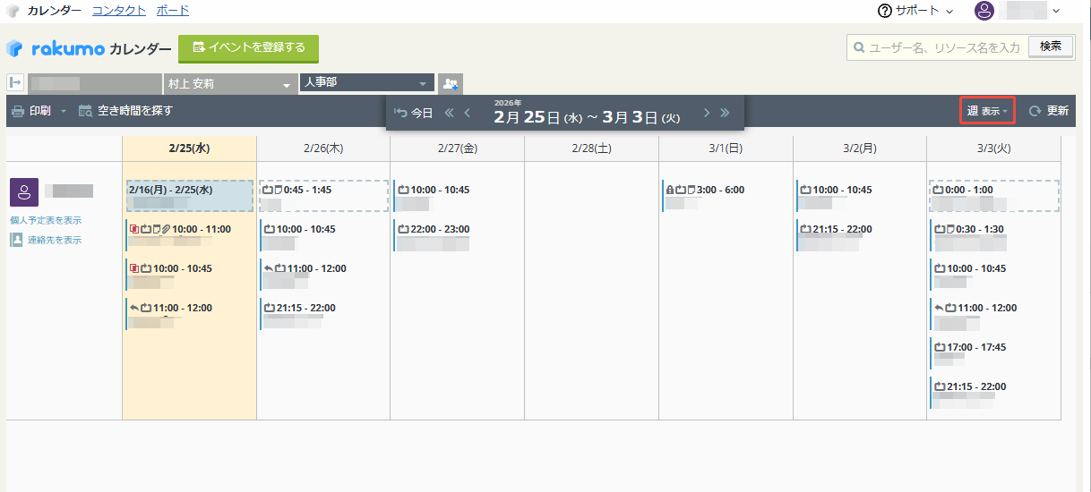Skip forward one week with double right arrow

(725, 113)
